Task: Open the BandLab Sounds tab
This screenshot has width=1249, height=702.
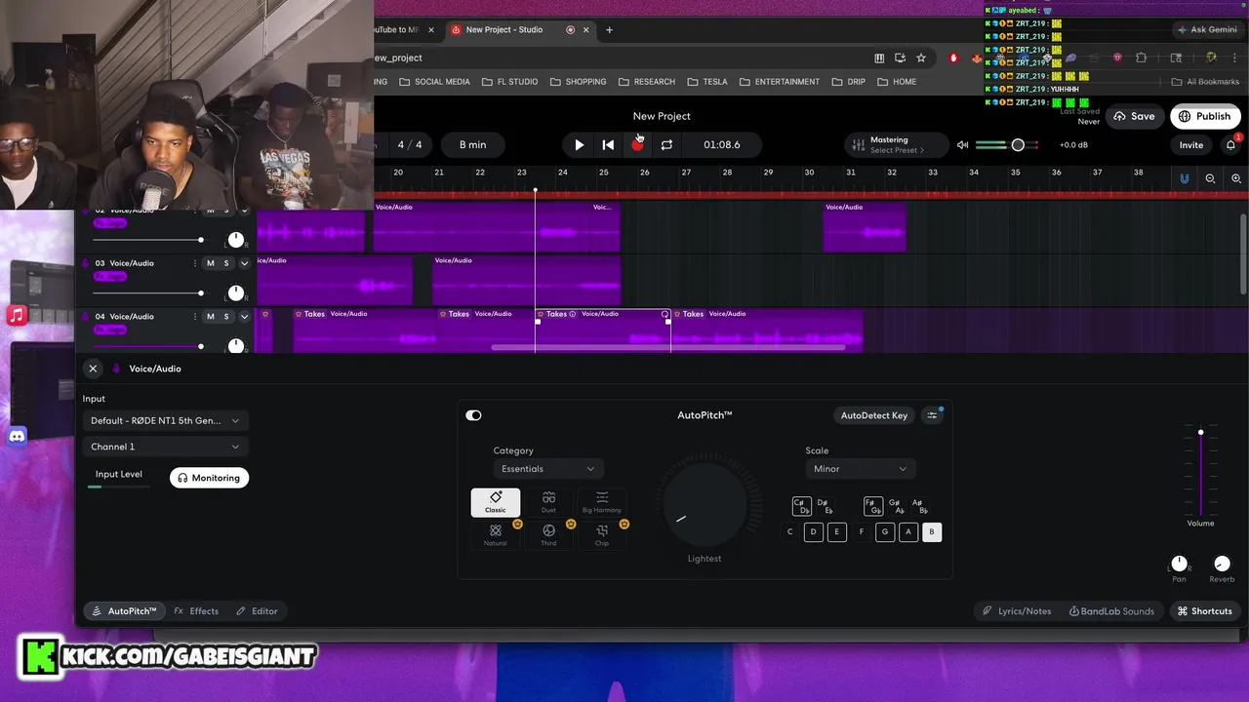Action: coord(1112,611)
